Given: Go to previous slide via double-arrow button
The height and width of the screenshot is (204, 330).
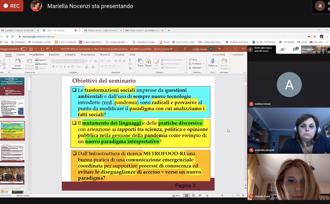Looking at the screenshot, I should (x=246, y=185).
